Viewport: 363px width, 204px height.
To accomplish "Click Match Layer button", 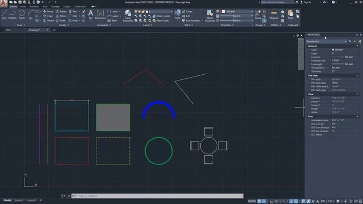I will coord(161,20).
